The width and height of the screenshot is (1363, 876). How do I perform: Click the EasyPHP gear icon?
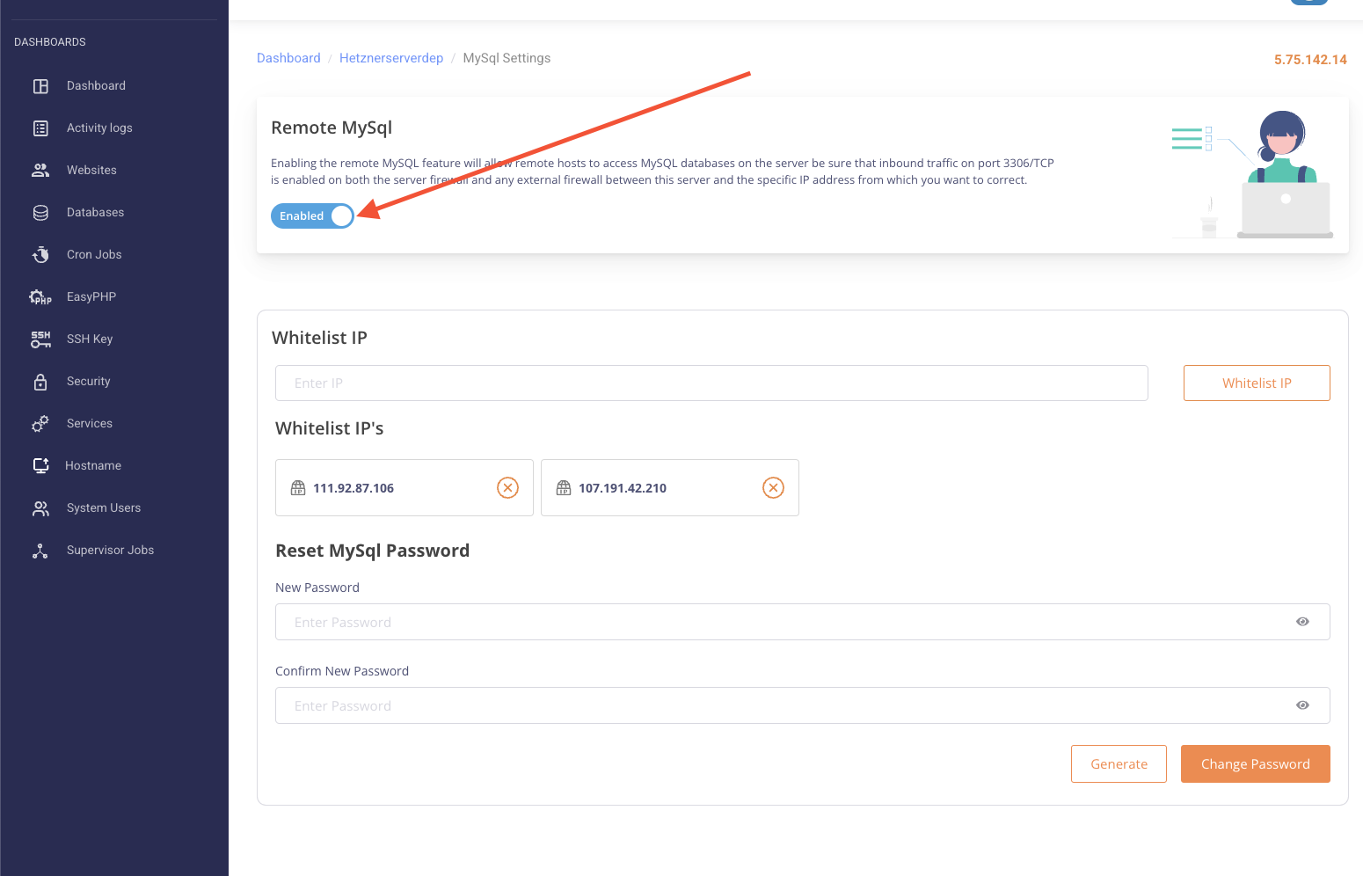40,297
